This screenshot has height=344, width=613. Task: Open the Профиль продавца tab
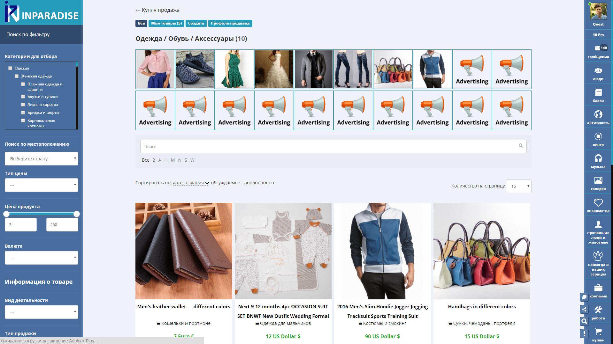230,23
